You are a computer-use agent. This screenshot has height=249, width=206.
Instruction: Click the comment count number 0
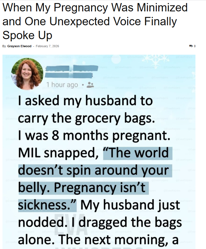(x=195, y=46)
